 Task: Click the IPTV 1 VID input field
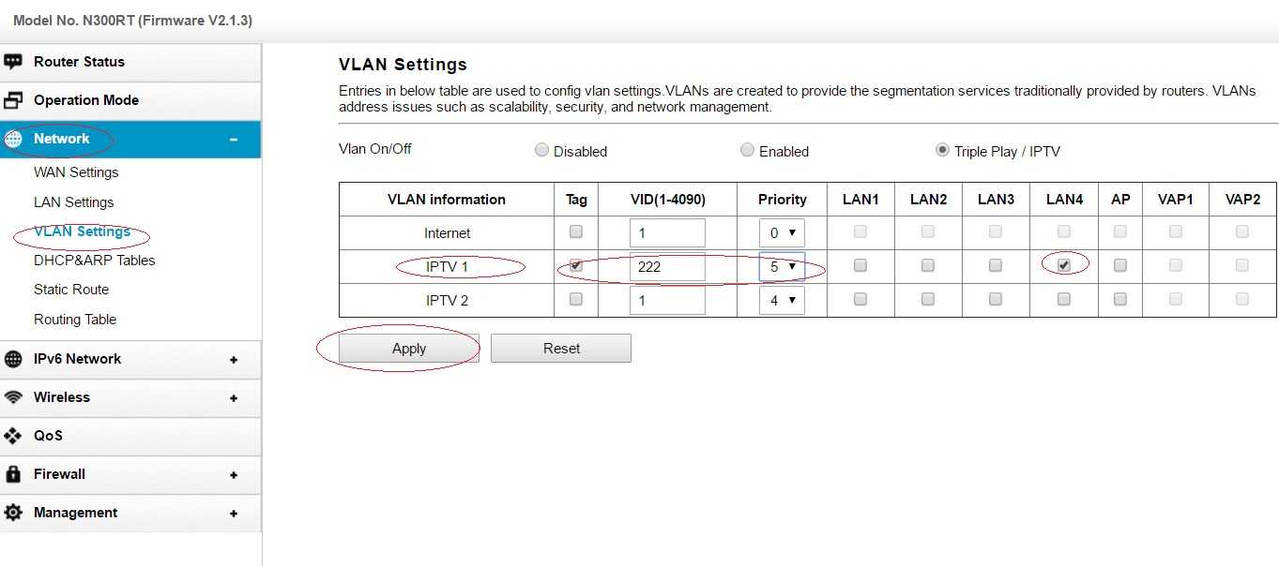[667, 266]
